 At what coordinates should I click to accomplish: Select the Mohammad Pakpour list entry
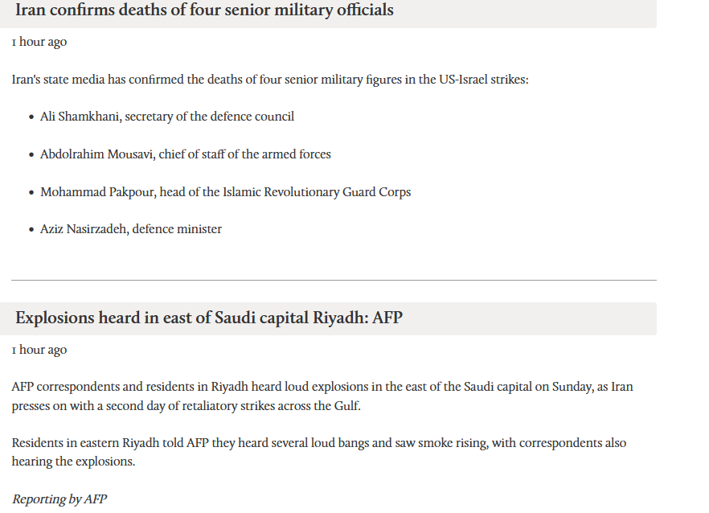(x=225, y=192)
